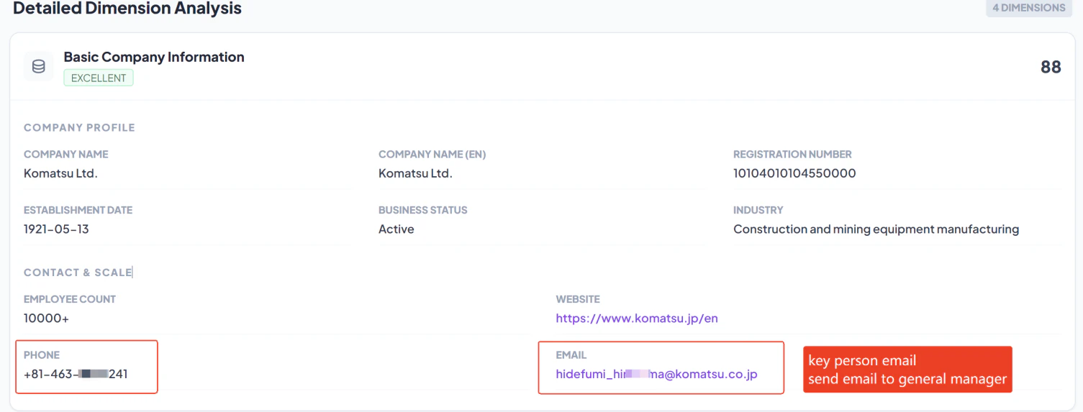Click the industry value Construction and mining equipment manufacturing
Screen dimensions: 1083x412
point(876,229)
